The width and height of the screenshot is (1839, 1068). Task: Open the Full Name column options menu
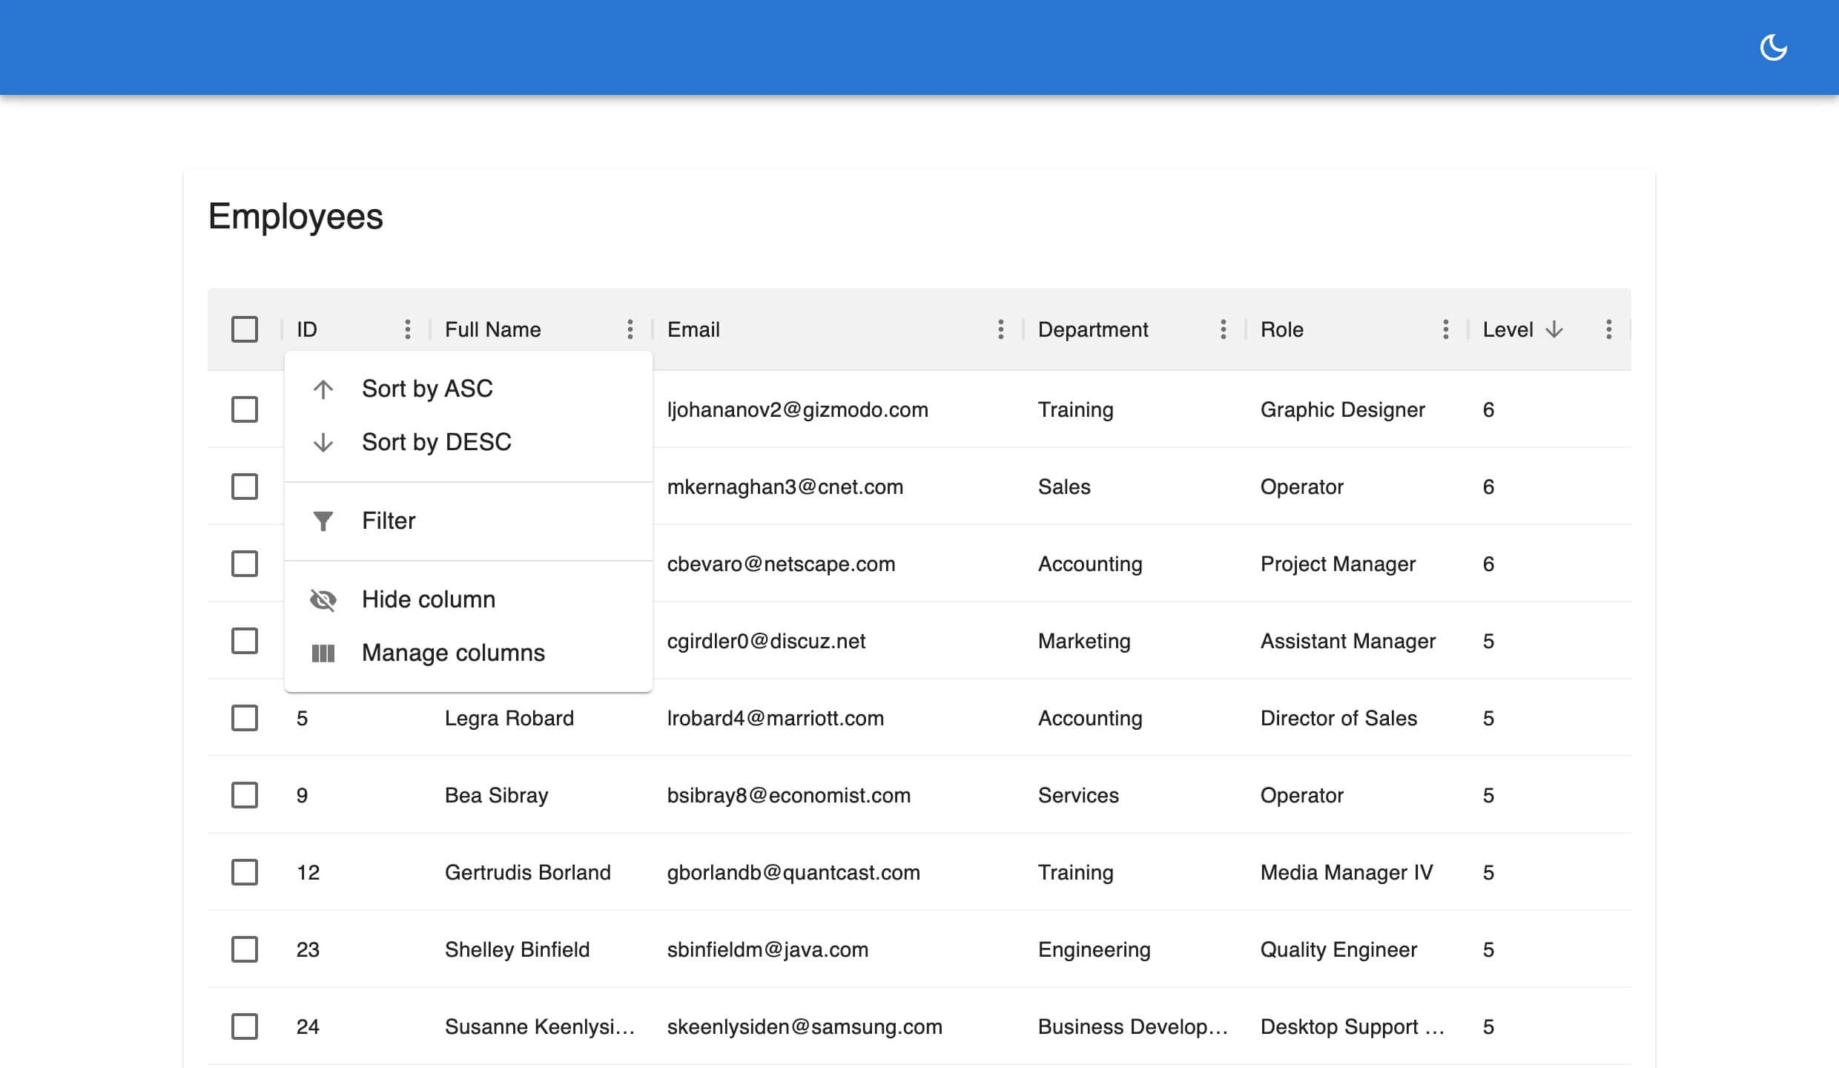(630, 329)
